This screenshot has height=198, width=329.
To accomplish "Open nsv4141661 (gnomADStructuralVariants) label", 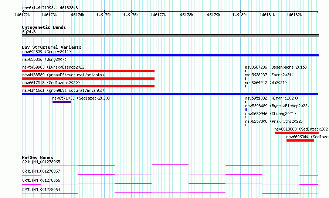I will point(63,90).
